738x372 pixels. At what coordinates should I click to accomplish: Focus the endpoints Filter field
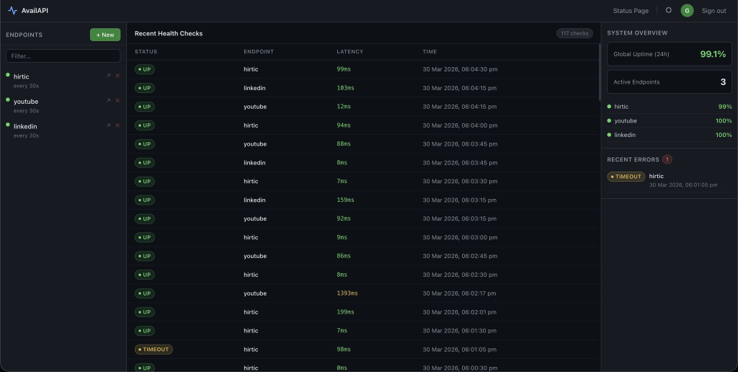pos(63,56)
